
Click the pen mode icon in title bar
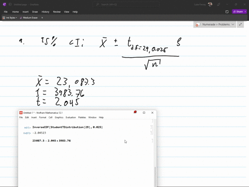click(x=218, y=5)
